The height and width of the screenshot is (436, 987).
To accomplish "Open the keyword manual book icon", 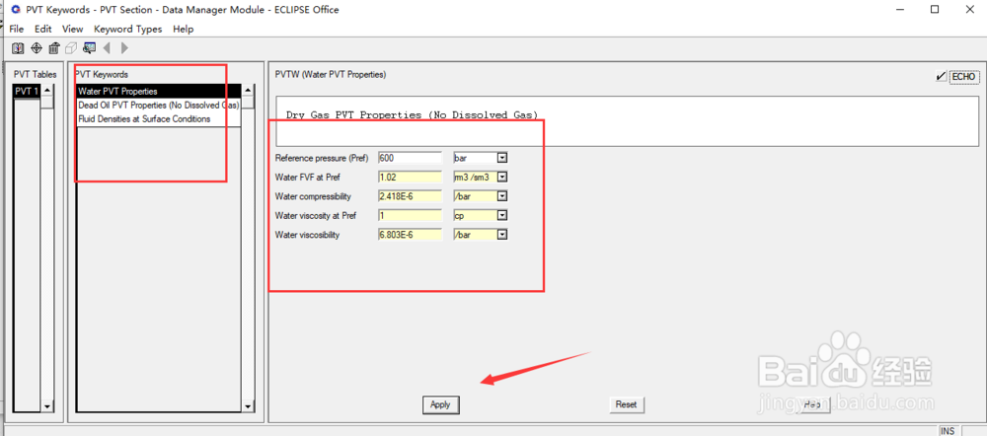I will pos(18,47).
